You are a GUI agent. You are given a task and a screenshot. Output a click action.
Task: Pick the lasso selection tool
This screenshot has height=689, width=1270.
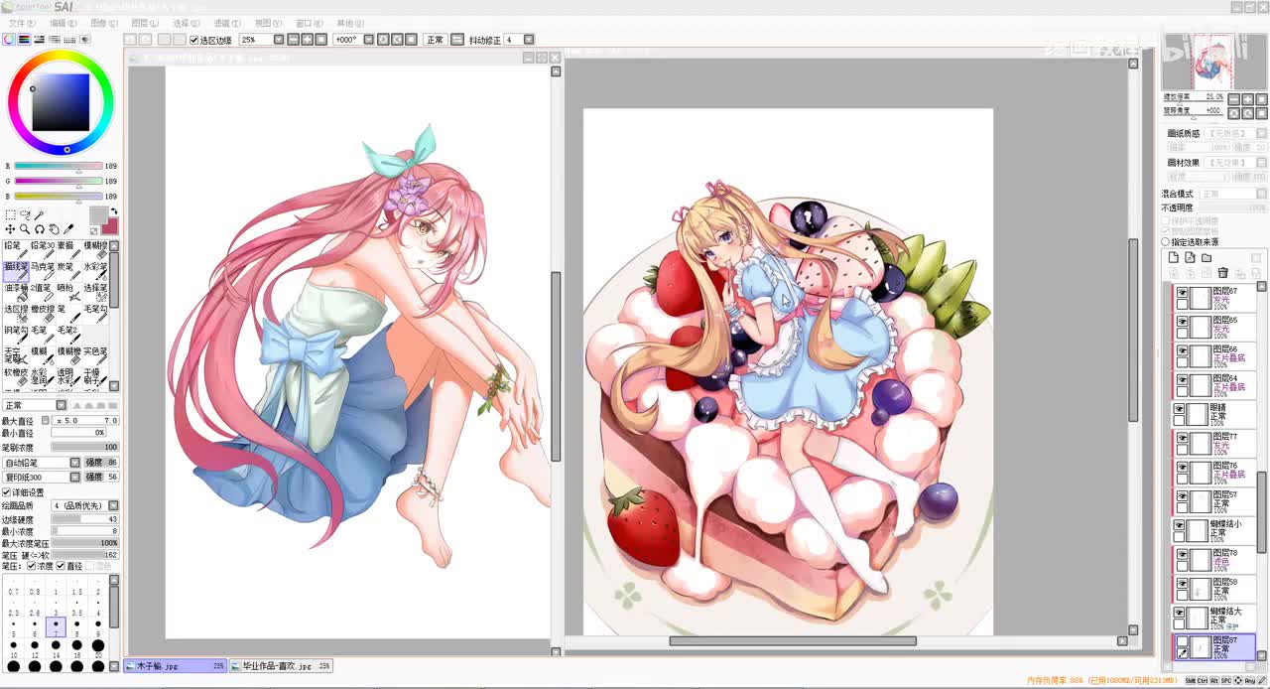coord(26,214)
